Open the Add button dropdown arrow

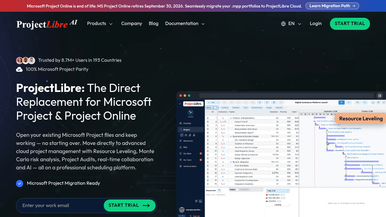pyautogui.click(x=219, y=102)
